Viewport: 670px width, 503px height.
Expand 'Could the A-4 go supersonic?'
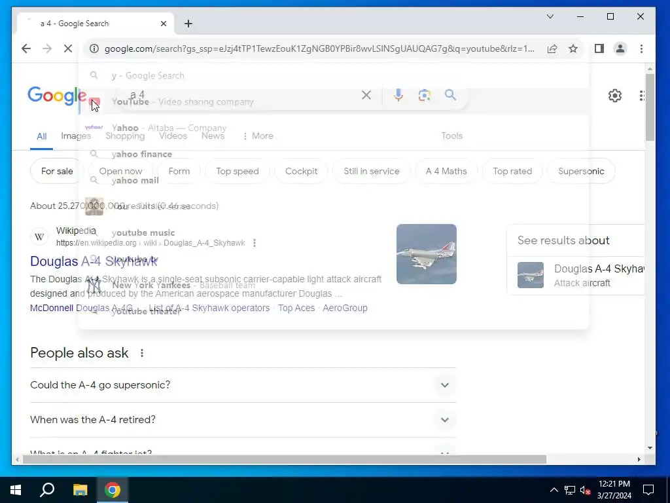click(x=243, y=385)
